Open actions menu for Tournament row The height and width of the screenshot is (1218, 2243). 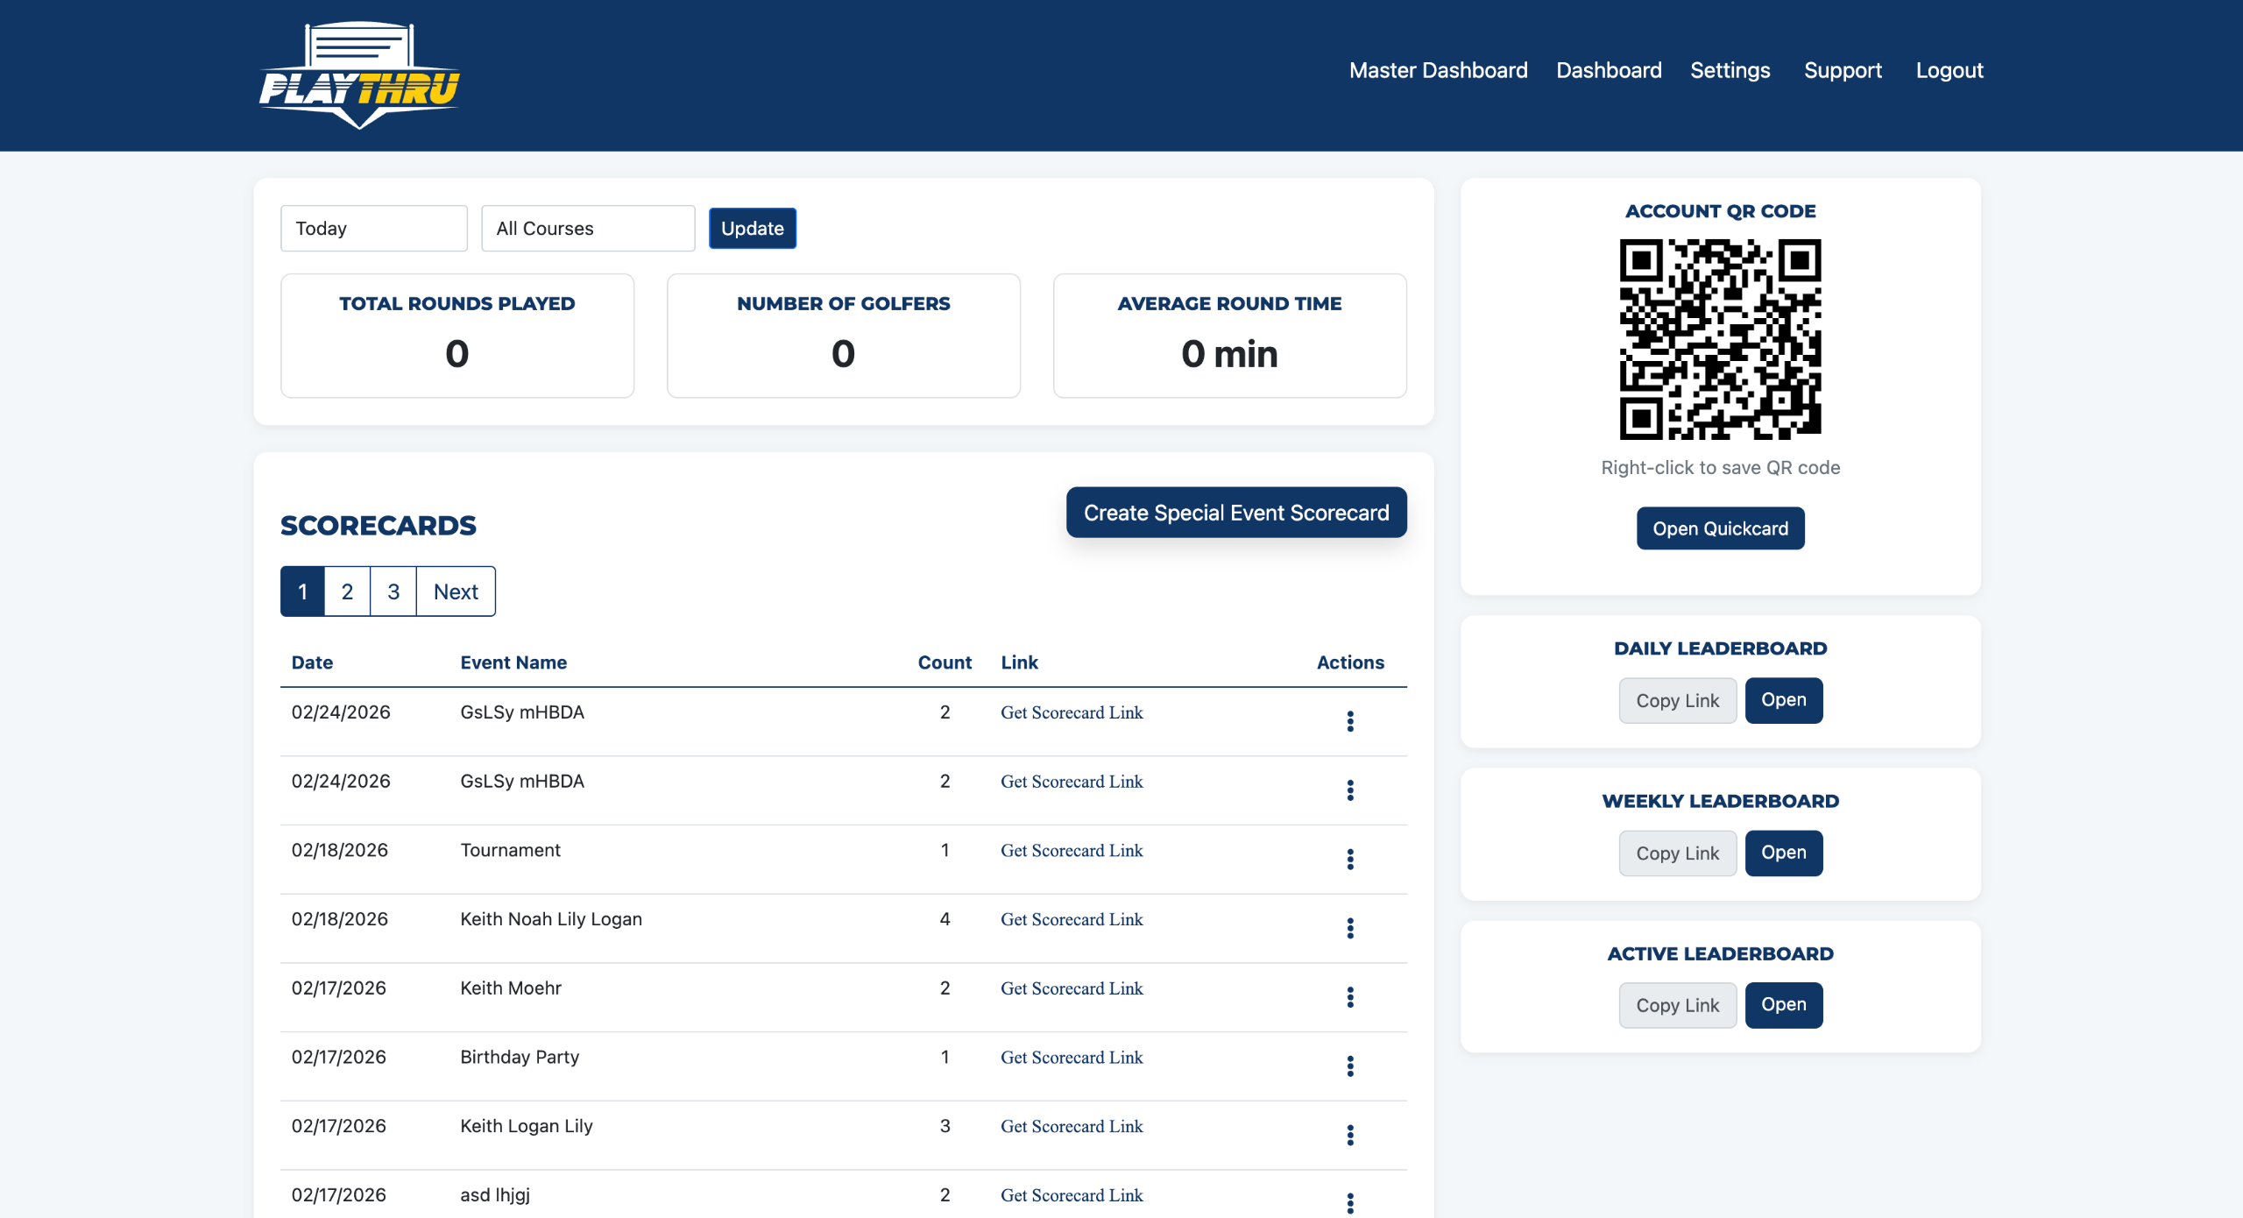pos(1350,859)
